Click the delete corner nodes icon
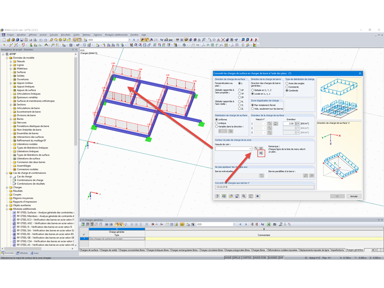Viewport: 384px width, 288px height. point(261,149)
